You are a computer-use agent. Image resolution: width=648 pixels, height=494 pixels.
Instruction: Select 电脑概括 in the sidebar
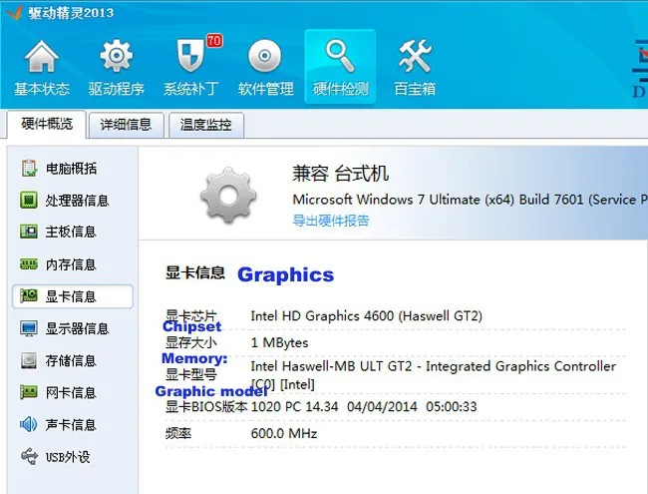pyautogui.click(x=73, y=168)
